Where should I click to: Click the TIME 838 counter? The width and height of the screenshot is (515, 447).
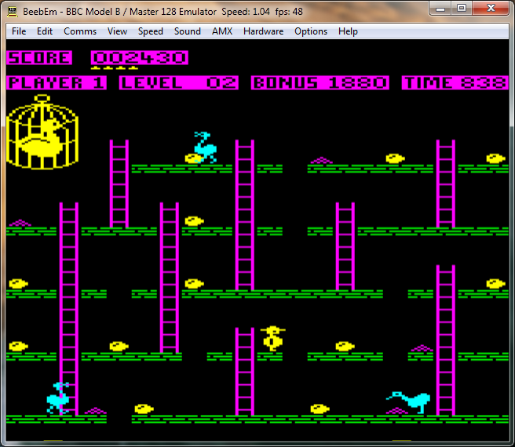455,82
